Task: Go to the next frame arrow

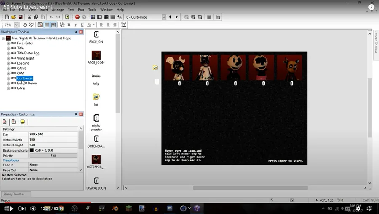Action: (177, 17)
